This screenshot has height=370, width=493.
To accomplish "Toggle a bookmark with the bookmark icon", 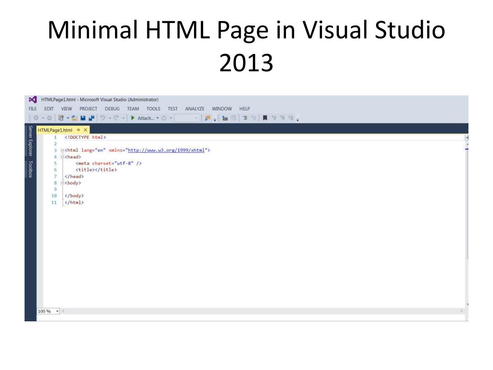I will tap(265, 118).
